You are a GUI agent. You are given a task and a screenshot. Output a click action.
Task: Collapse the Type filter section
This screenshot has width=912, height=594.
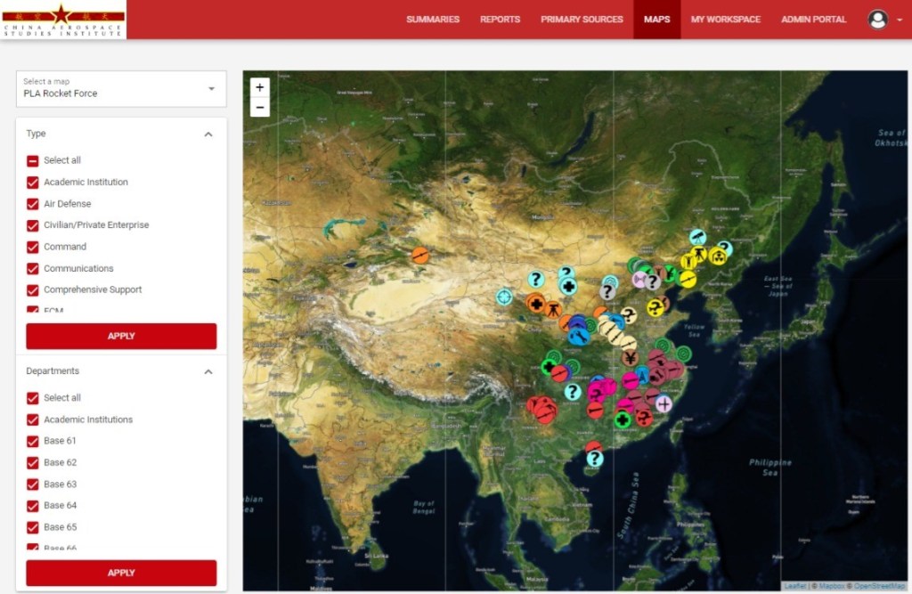[x=208, y=134]
